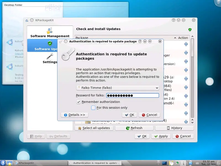This screenshot has height=166, width=221.
Task: Toggle the on-all-desktops circle button of authentication dialog
Action: click(66, 41)
